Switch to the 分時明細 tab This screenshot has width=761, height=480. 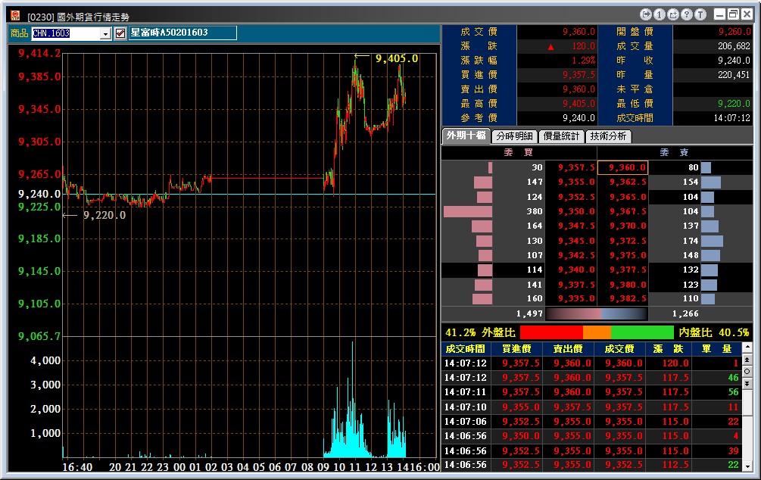[x=513, y=136]
